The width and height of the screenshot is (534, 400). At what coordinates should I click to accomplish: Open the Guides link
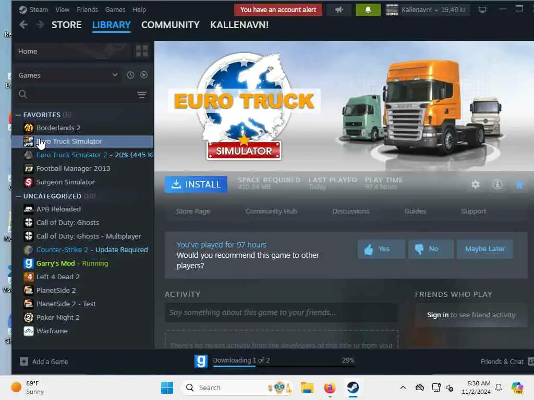(x=415, y=211)
